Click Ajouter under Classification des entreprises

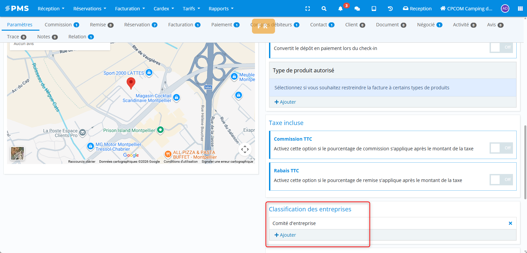tap(285, 235)
